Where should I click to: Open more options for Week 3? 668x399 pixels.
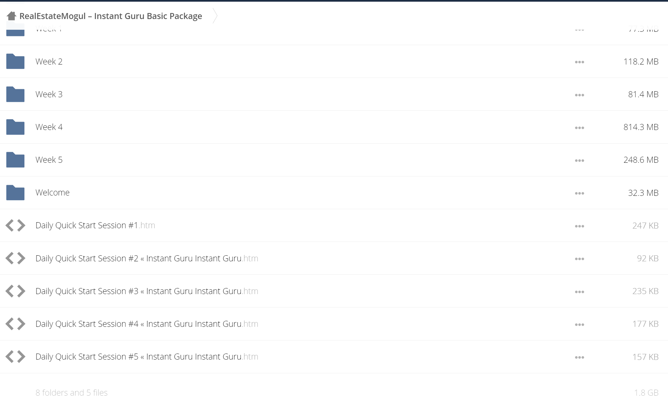point(579,95)
